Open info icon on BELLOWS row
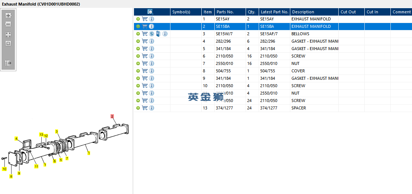 pyautogui.click(x=165, y=34)
